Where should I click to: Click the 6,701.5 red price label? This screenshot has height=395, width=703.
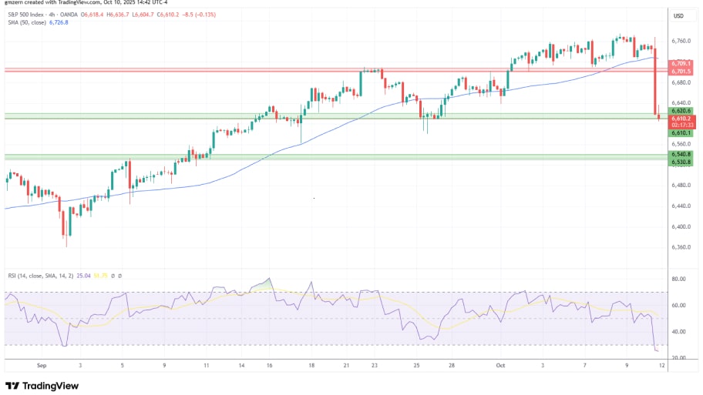680,72
